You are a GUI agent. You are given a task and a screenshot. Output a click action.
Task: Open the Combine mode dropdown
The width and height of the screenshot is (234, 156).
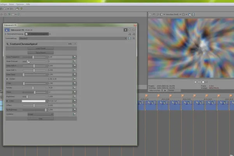coord(41,114)
